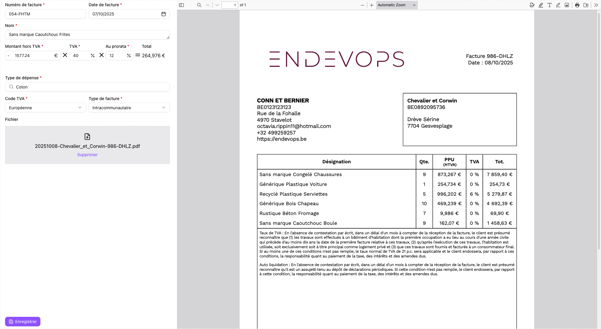601x329 pixels.
Task: Print the PDF document
Action: [577, 5]
